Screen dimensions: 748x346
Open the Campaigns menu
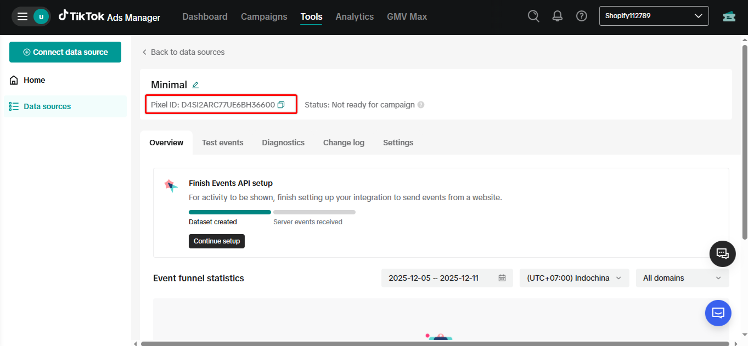(x=264, y=16)
